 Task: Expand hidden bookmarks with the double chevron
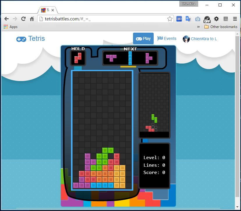coord(199,27)
